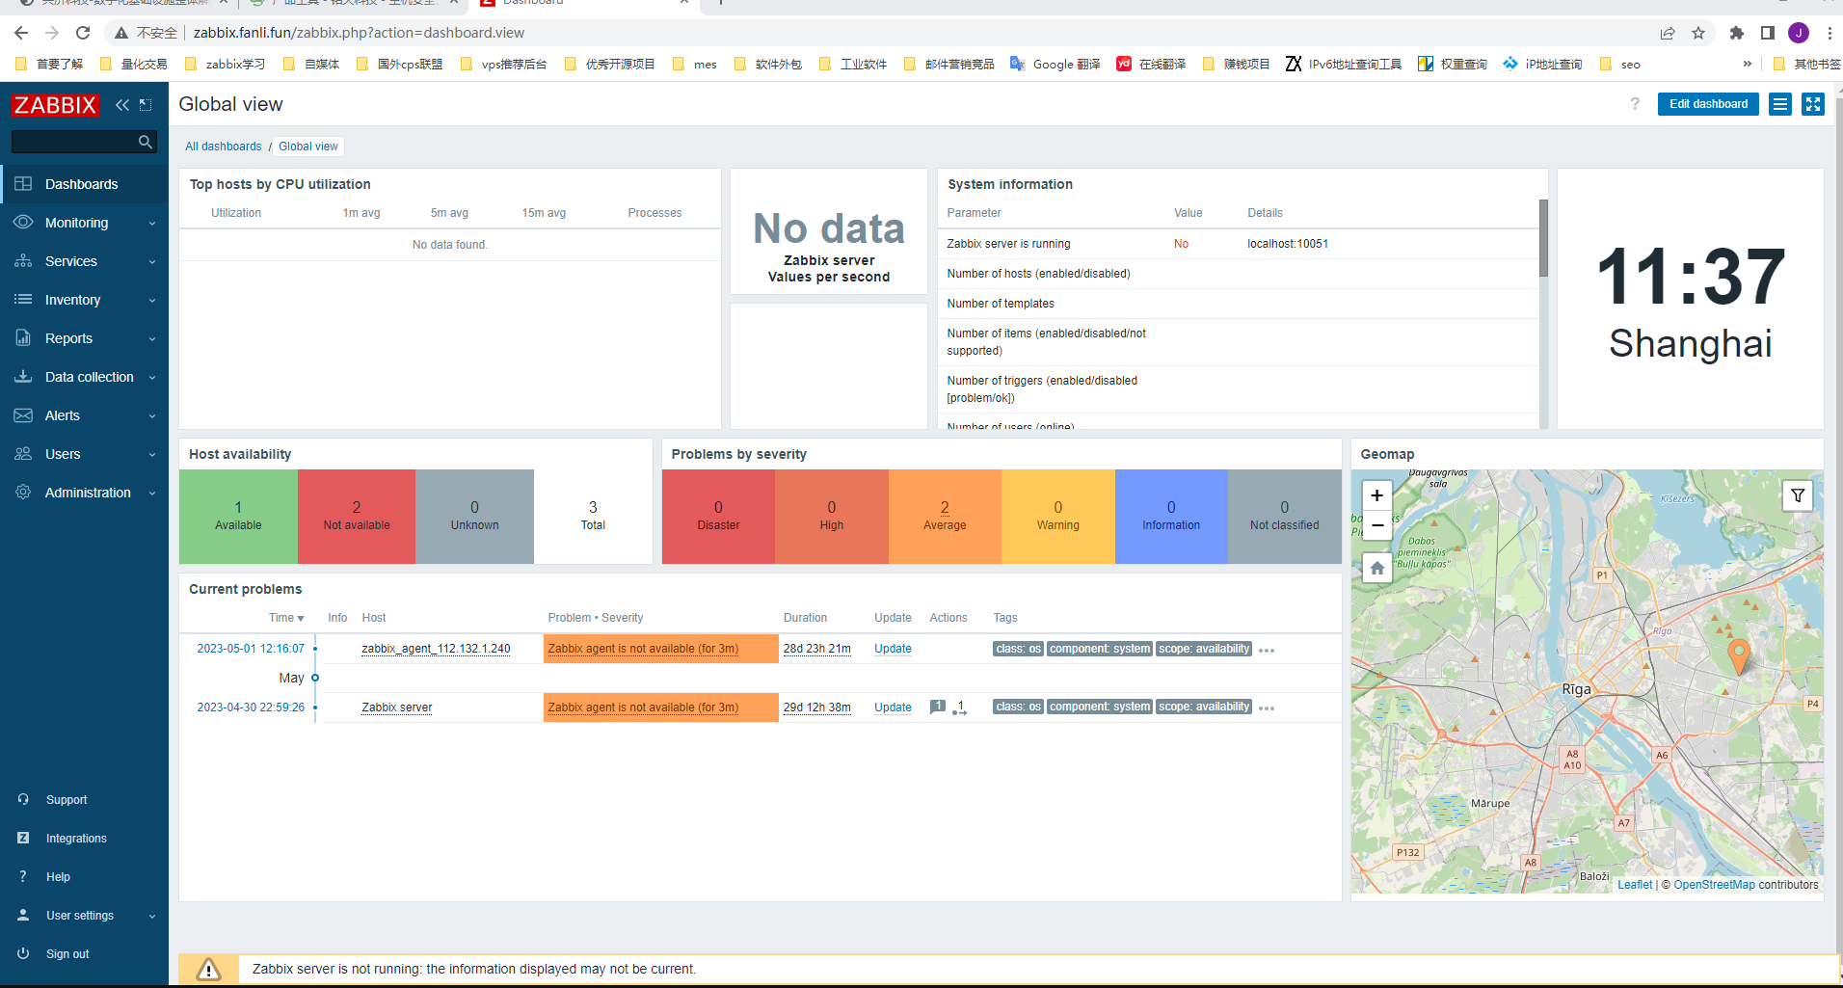Zoom out on the Geomap
The height and width of the screenshot is (988, 1843).
1377,525
